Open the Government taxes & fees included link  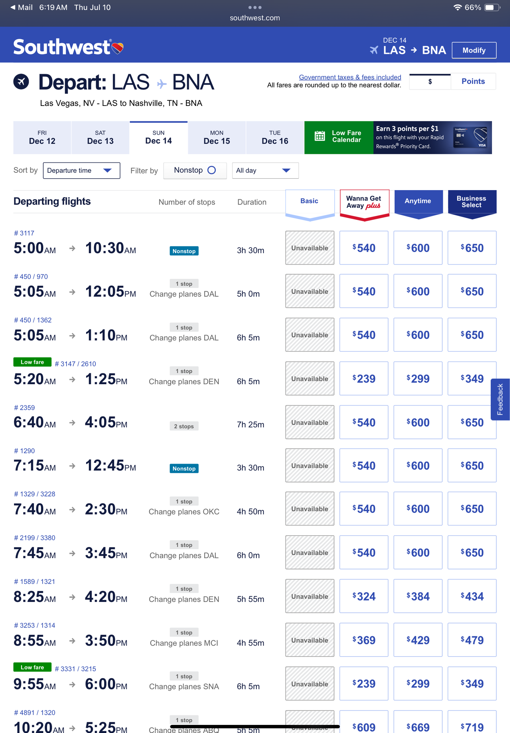[350, 77]
